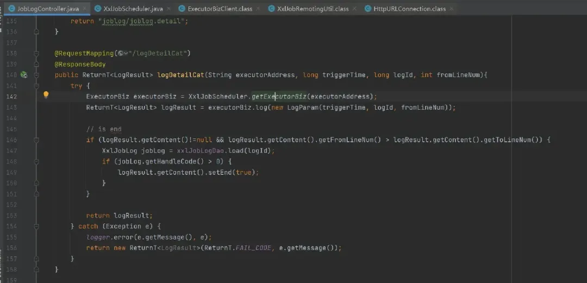The height and width of the screenshot is (283, 587).
Task: Collapse the logDetailCat method at line 140
Action: click(36, 75)
